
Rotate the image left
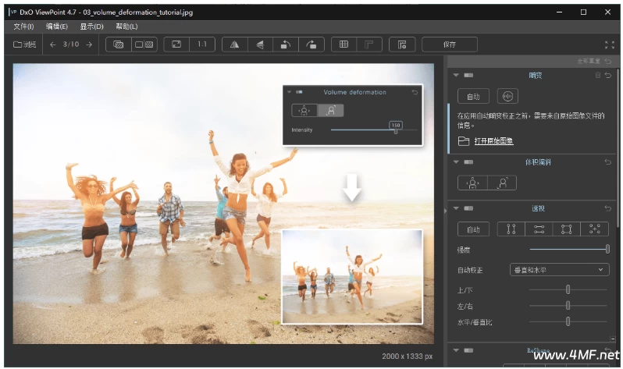click(x=286, y=44)
